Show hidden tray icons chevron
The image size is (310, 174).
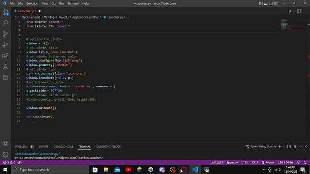264,170
